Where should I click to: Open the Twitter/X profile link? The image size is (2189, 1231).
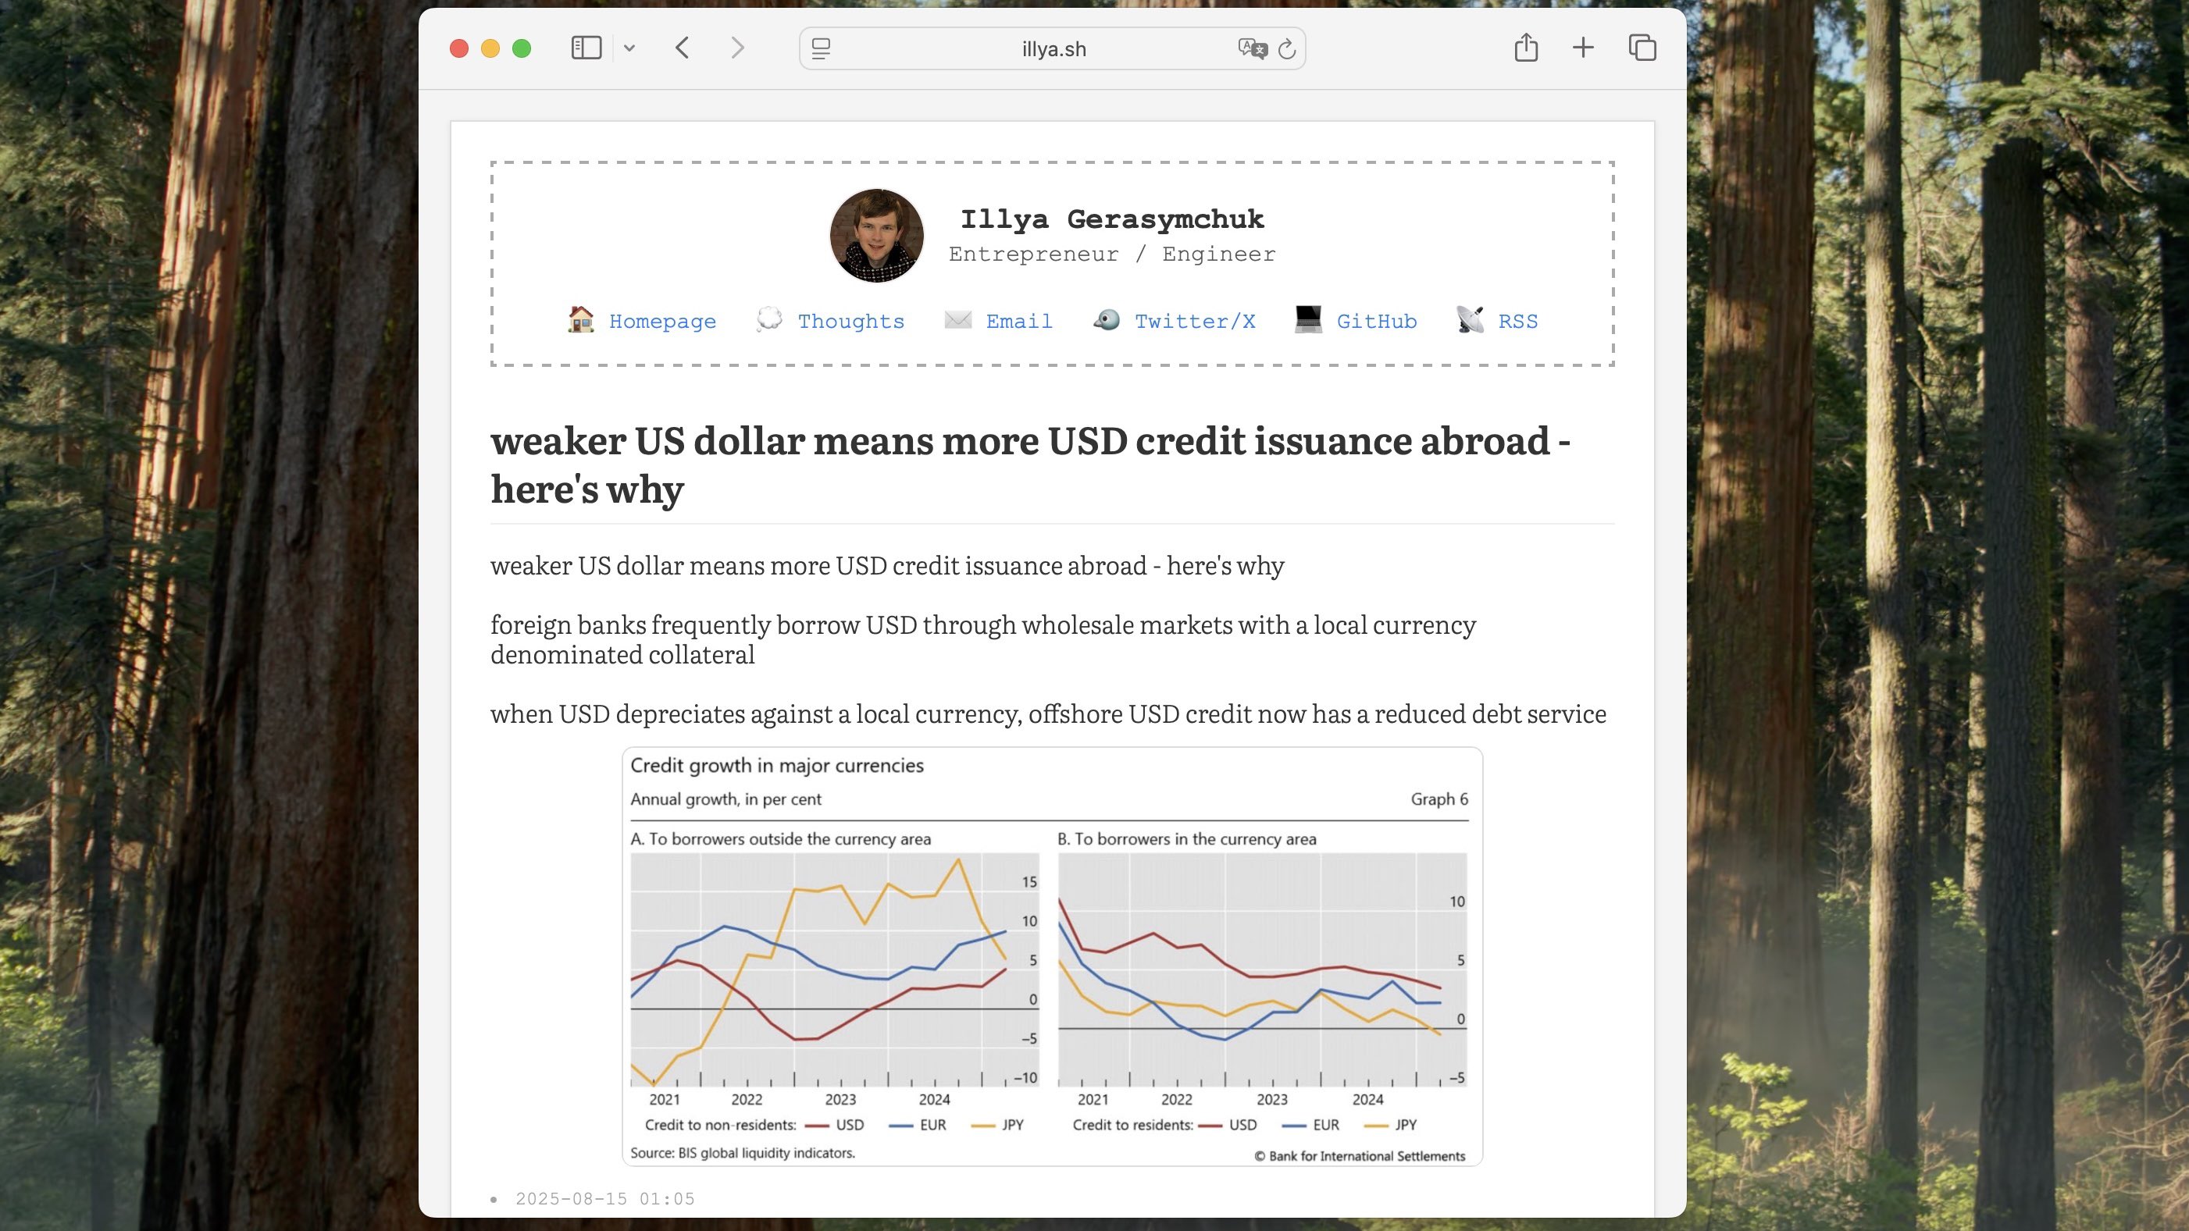coord(1194,321)
